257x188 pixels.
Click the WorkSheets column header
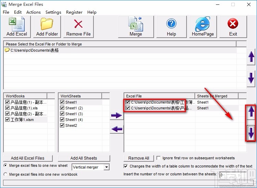tap(80, 96)
